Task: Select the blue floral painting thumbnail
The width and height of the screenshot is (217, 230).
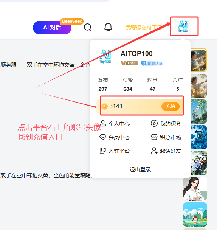Action: (x=199, y=137)
